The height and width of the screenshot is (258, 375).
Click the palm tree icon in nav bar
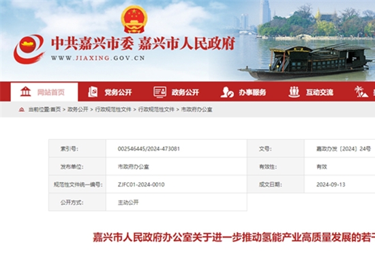pos(361,92)
